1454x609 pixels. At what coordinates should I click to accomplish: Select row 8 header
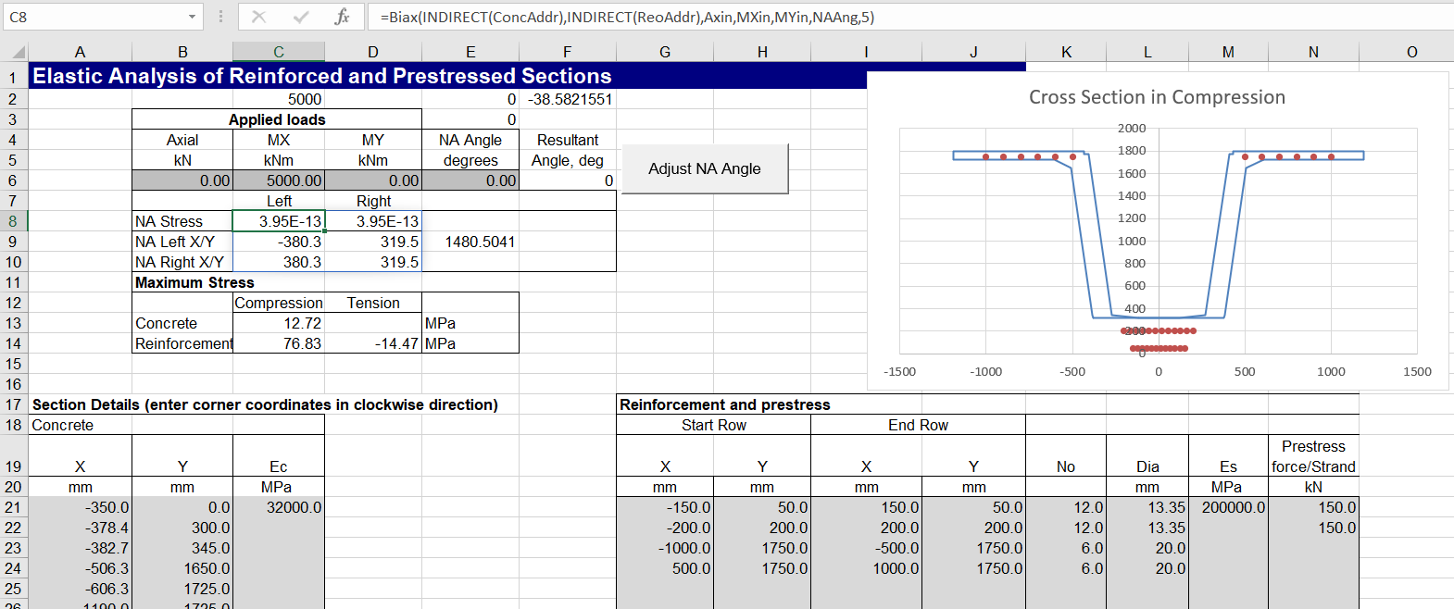pyautogui.click(x=13, y=221)
